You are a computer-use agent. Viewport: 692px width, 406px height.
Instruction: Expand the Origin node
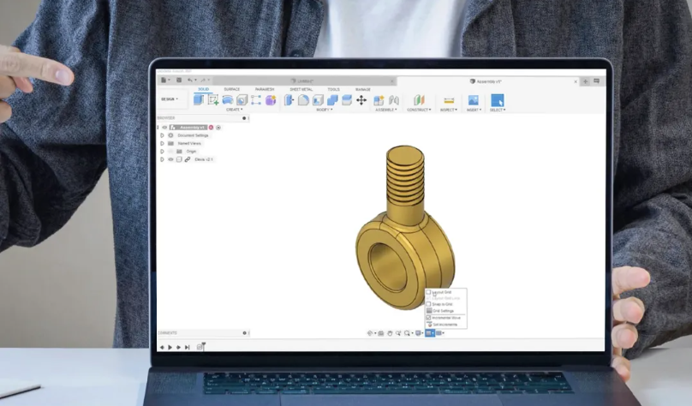point(162,152)
